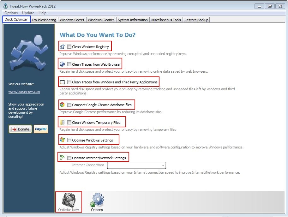Viewport: 288px width, 217px height.
Task: Click the TweakNow title bar application icon
Action: [6, 6]
